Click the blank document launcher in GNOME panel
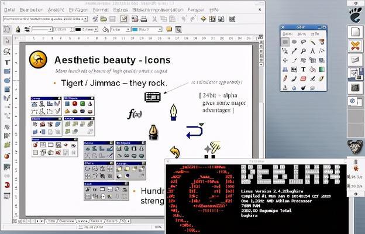The image size is (365, 234). [x=355, y=32]
